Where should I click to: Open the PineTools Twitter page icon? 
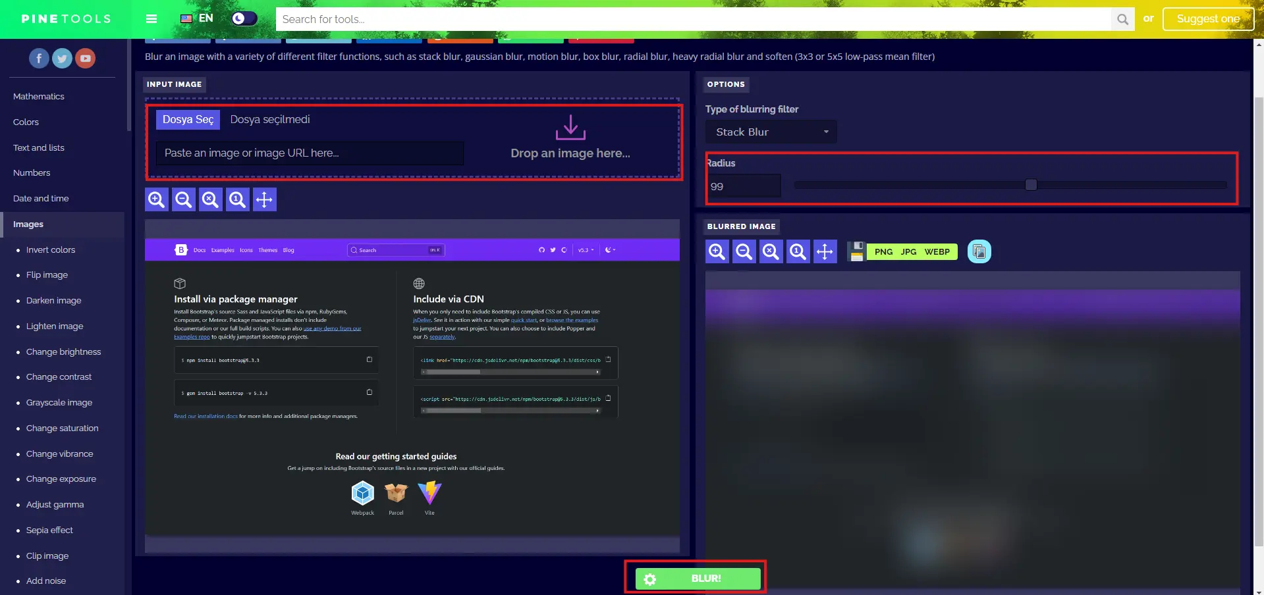(x=62, y=59)
